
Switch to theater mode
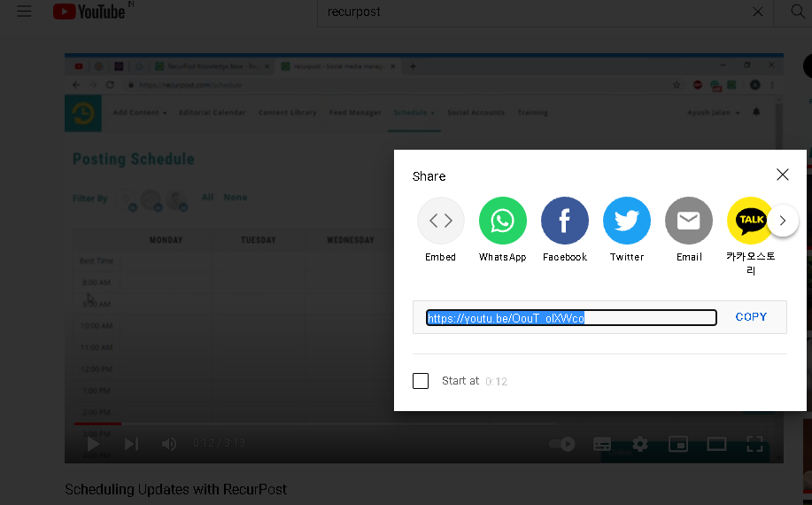pyautogui.click(x=716, y=444)
